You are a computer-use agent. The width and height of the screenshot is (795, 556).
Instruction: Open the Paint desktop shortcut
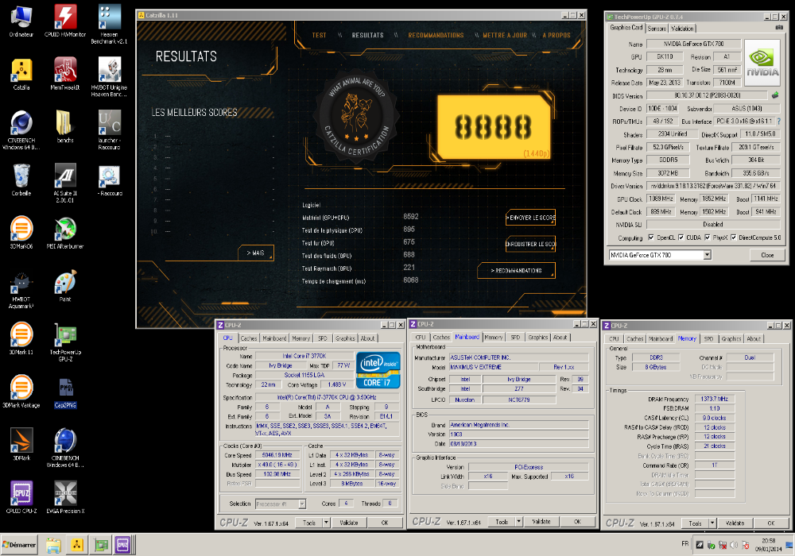point(65,286)
